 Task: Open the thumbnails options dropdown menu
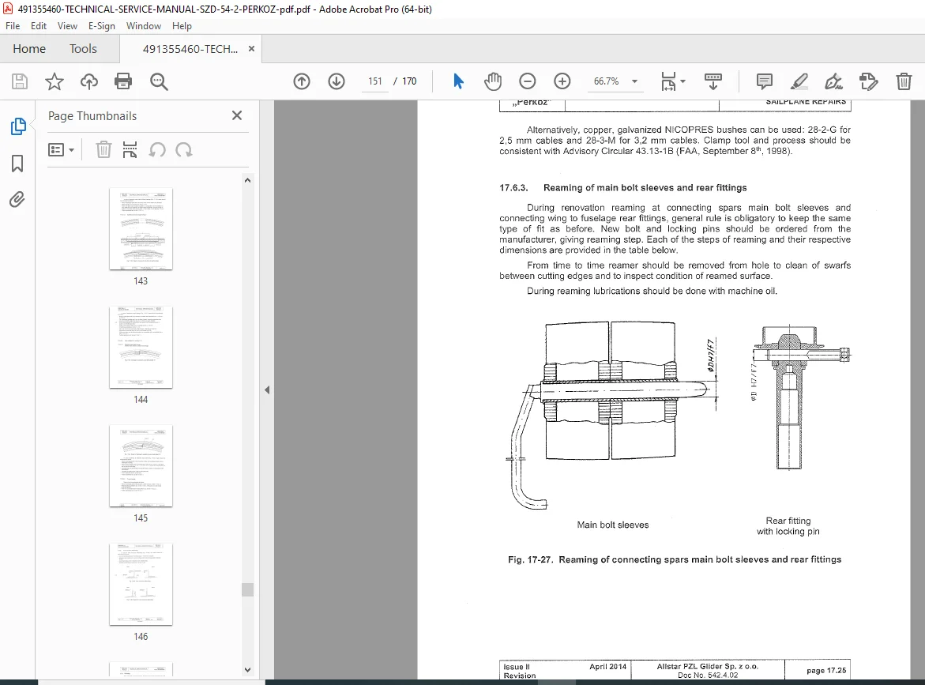pos(61,150)
